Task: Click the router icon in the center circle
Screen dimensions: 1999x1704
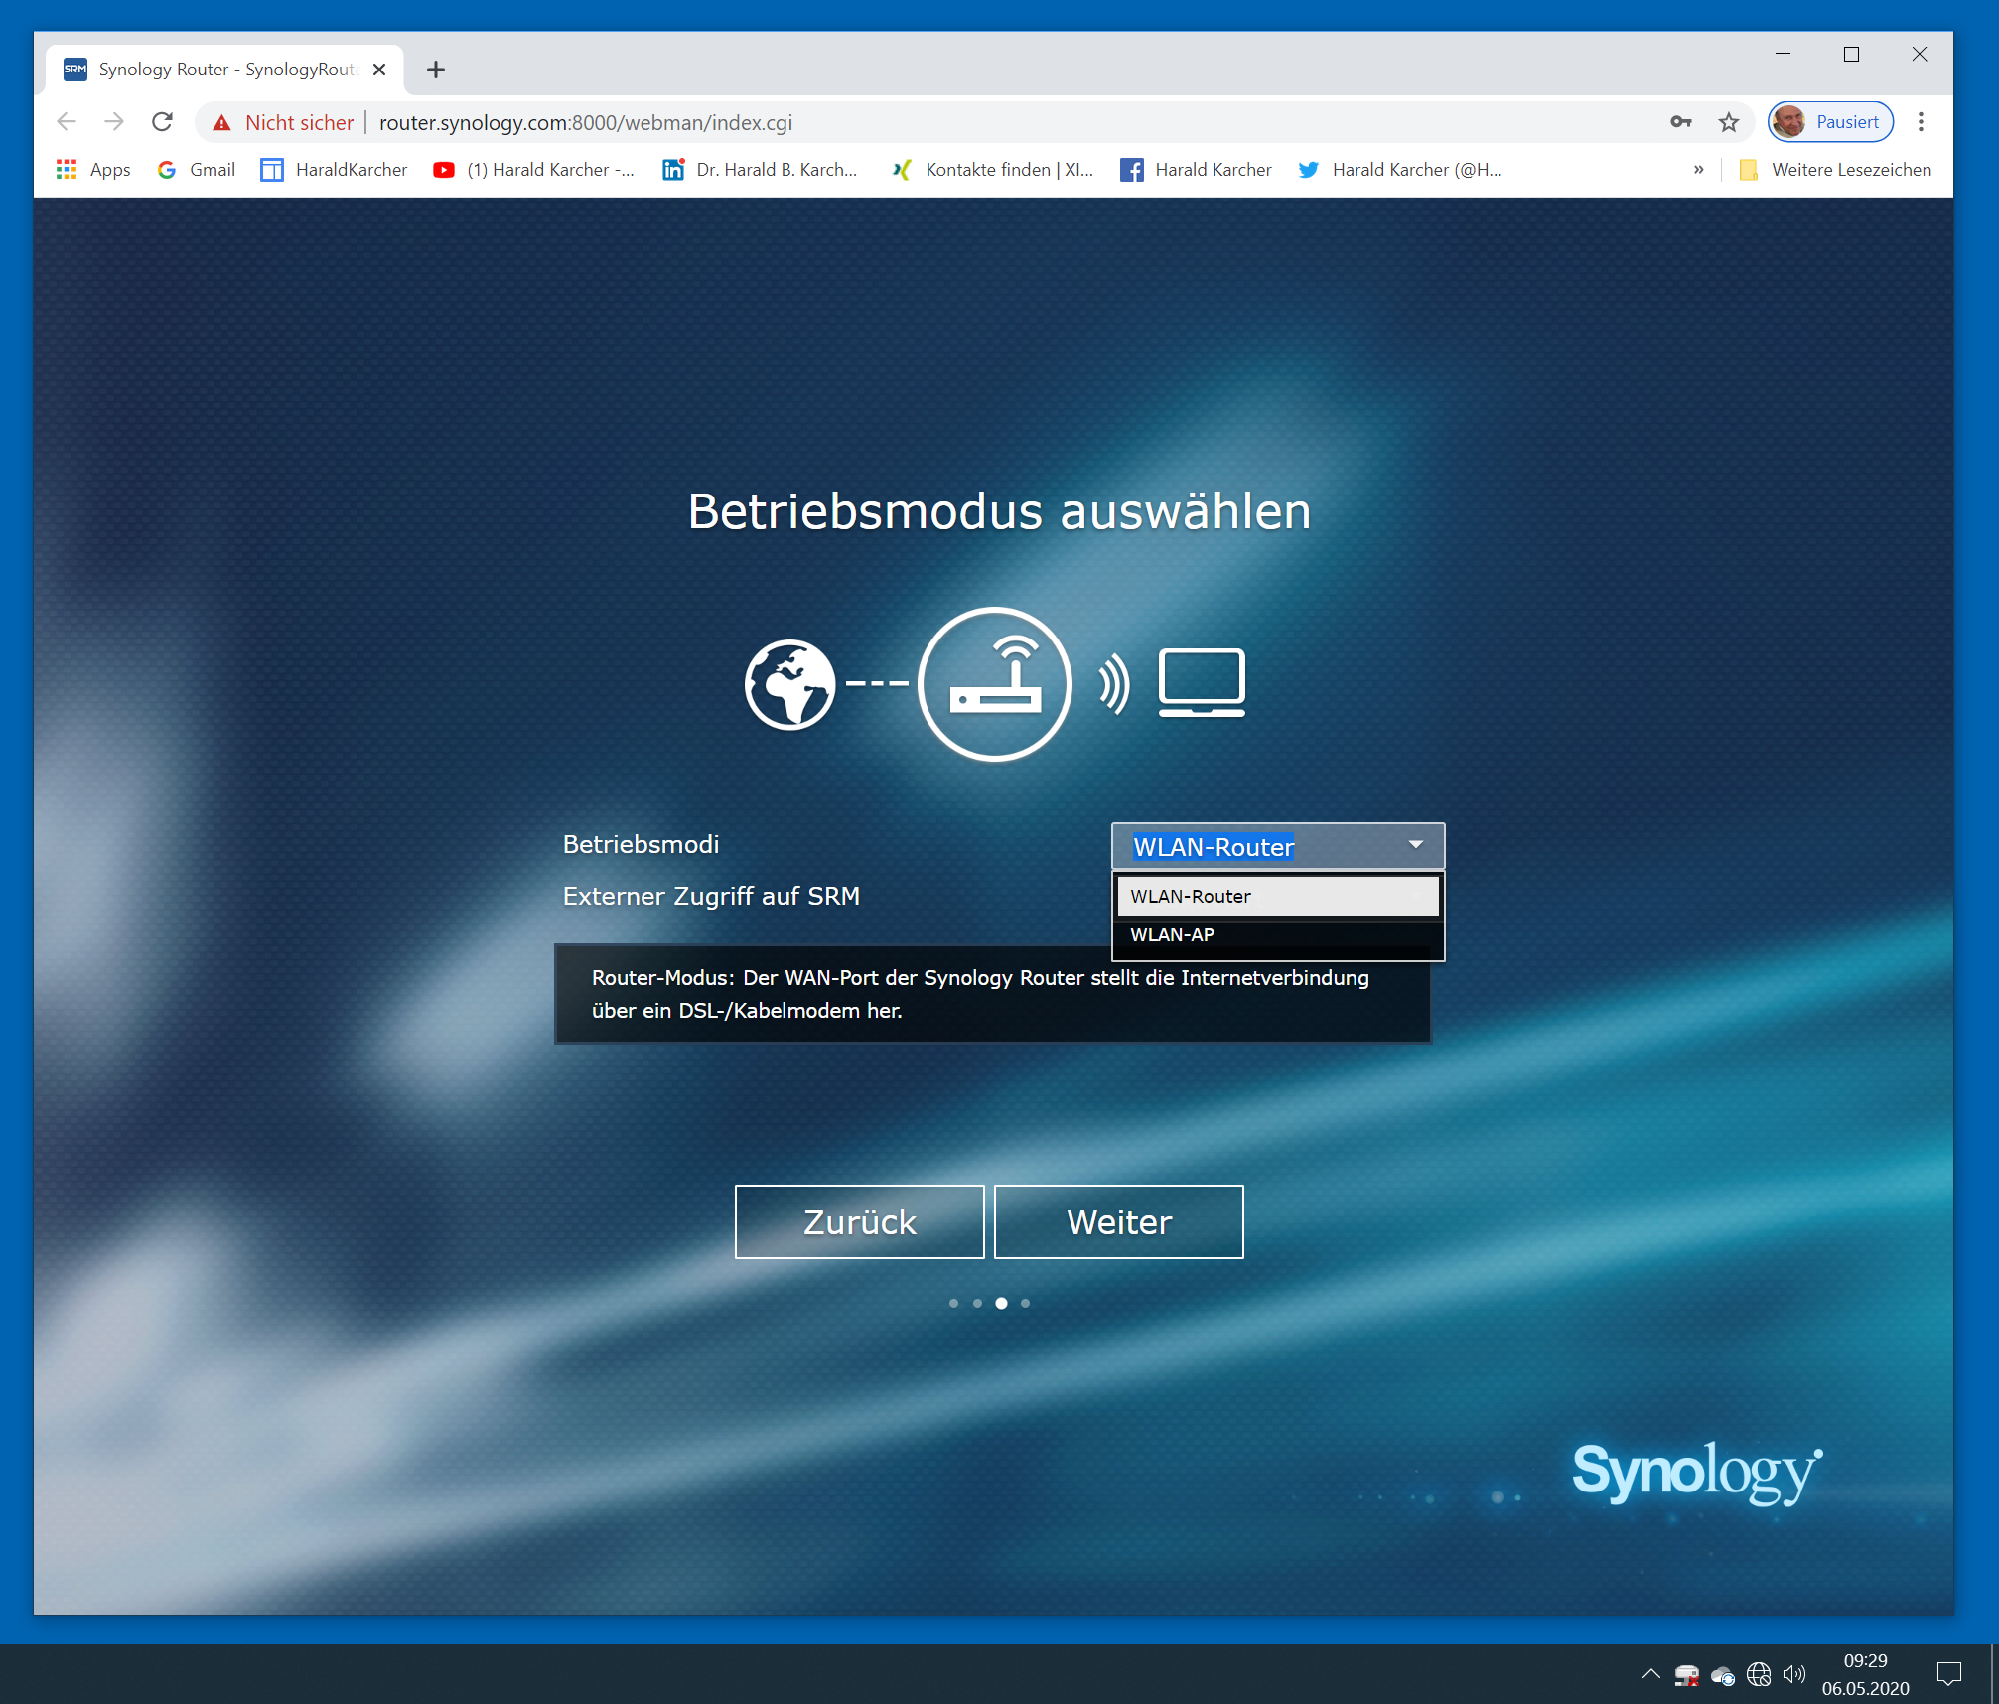Action: pos(994,684)
